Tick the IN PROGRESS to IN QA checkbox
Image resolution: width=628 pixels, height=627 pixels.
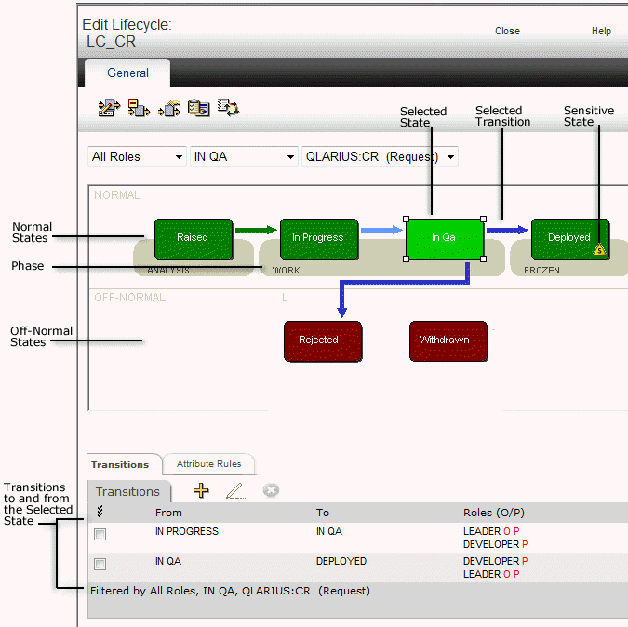click(100, 535)
